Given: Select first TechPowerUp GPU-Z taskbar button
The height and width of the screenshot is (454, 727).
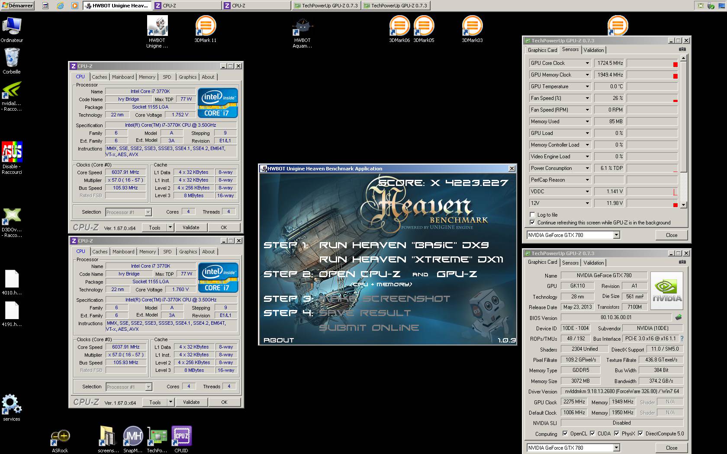Looking at the screenshot, I should click(326, 6).
